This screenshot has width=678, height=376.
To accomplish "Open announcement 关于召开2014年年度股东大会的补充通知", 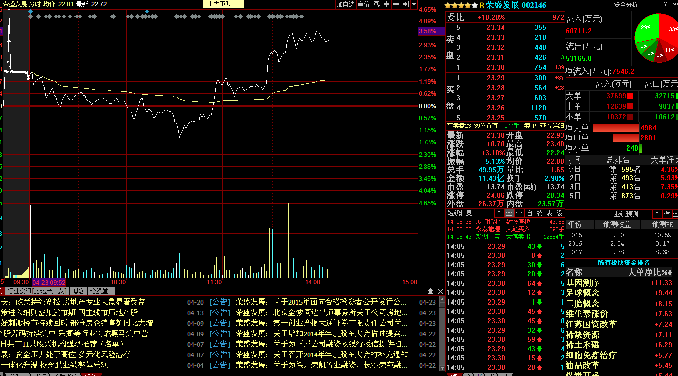I will (x=340, y=355).
